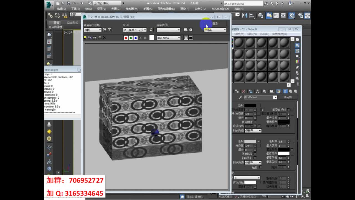Toggle the red channel display icon
The height and width of the screenshot is (200, 355).
coord(126,38)
